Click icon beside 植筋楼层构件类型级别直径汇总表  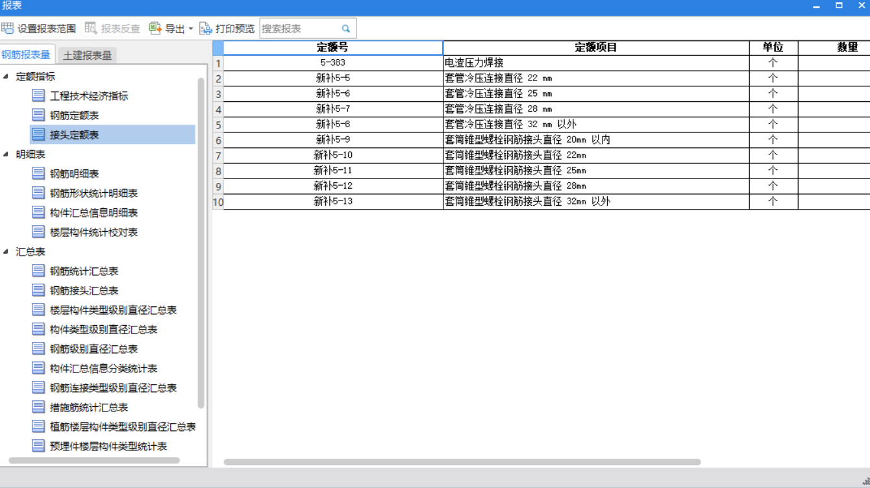pos(38,426)
